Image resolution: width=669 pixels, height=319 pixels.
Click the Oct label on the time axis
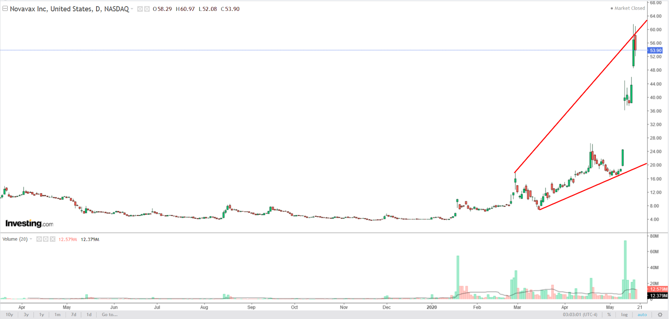(294, 307)
